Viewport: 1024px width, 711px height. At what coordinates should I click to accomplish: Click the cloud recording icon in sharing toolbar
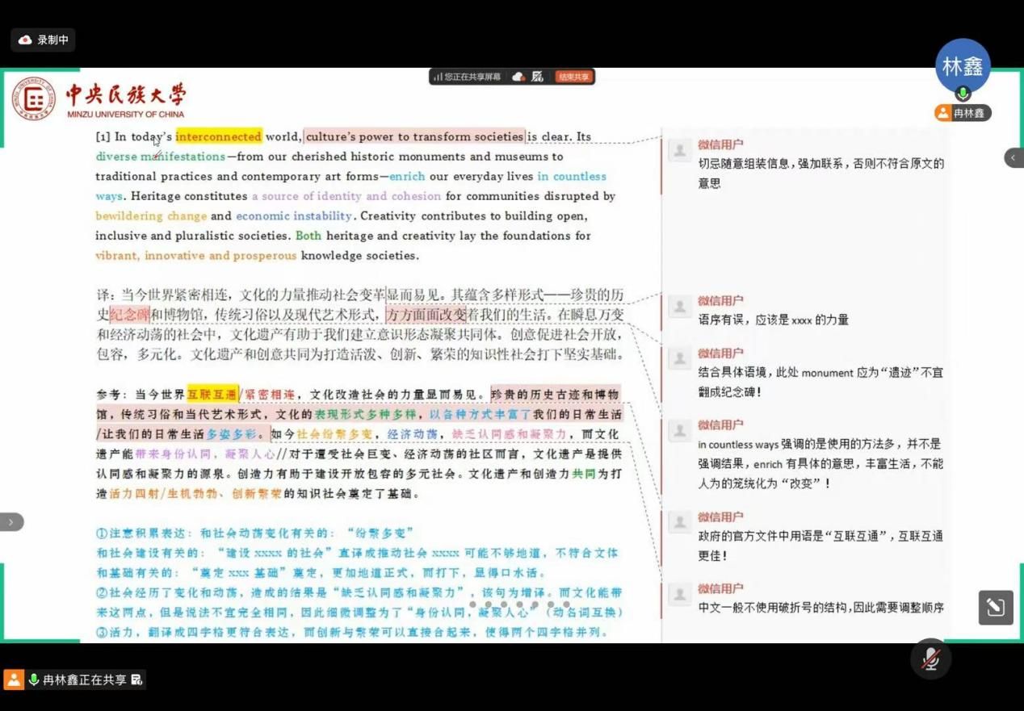518,77
